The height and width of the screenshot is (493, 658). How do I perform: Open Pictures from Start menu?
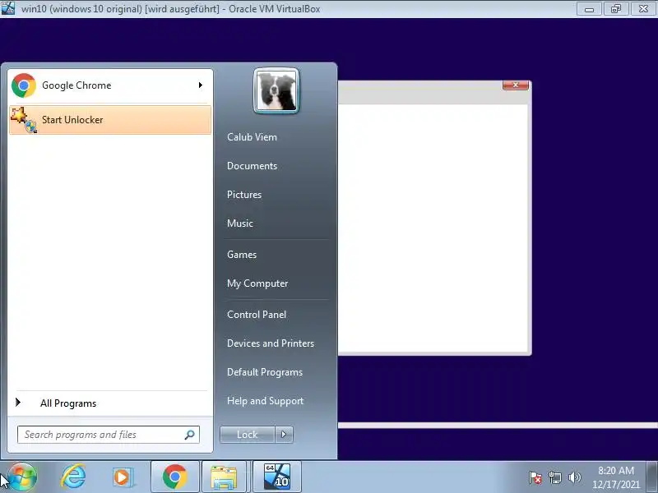244,195
